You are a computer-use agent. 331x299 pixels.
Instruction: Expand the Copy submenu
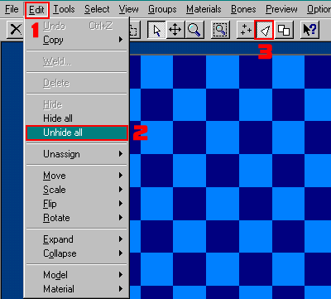pos(76,40)
